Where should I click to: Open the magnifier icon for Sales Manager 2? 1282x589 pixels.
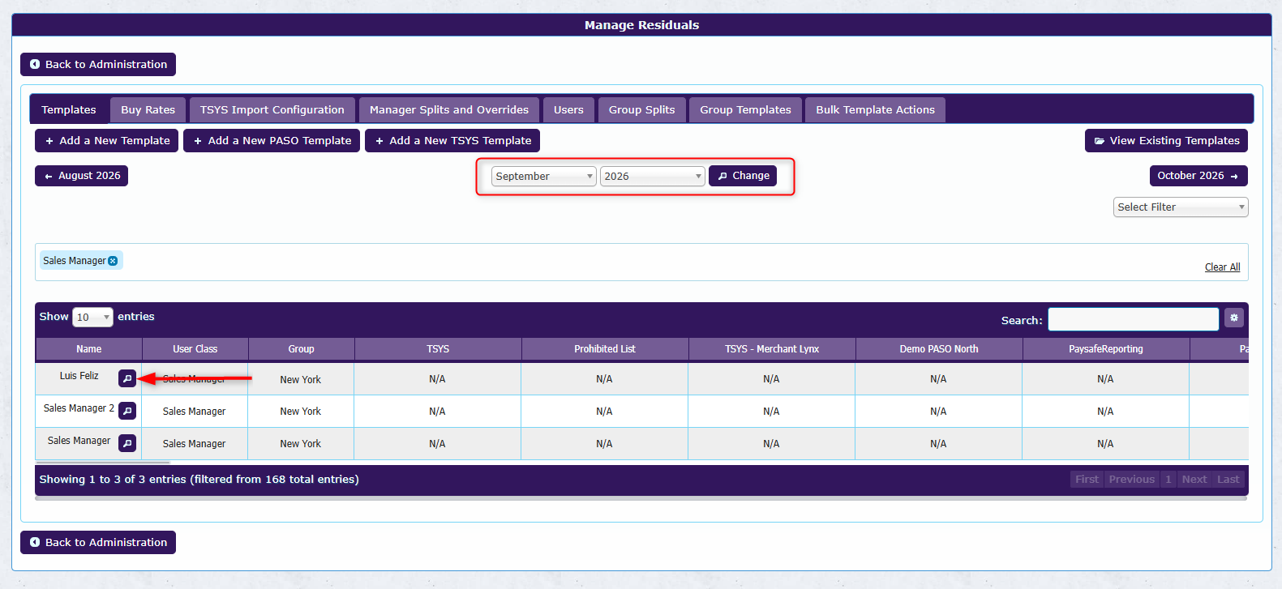click(127, 411)
